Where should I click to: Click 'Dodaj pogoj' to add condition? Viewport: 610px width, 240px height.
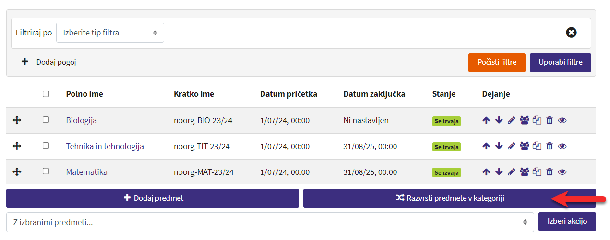click(x=49, y=62)
